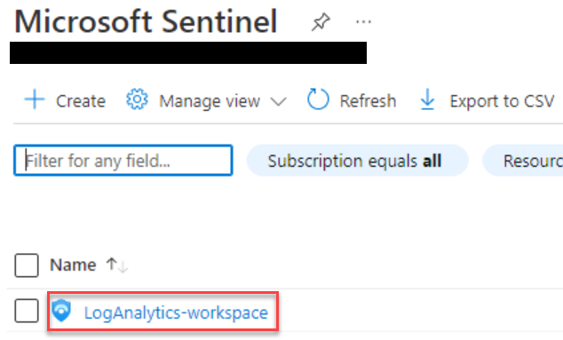Choose the Manage view menu label

(x=210, y=101)
